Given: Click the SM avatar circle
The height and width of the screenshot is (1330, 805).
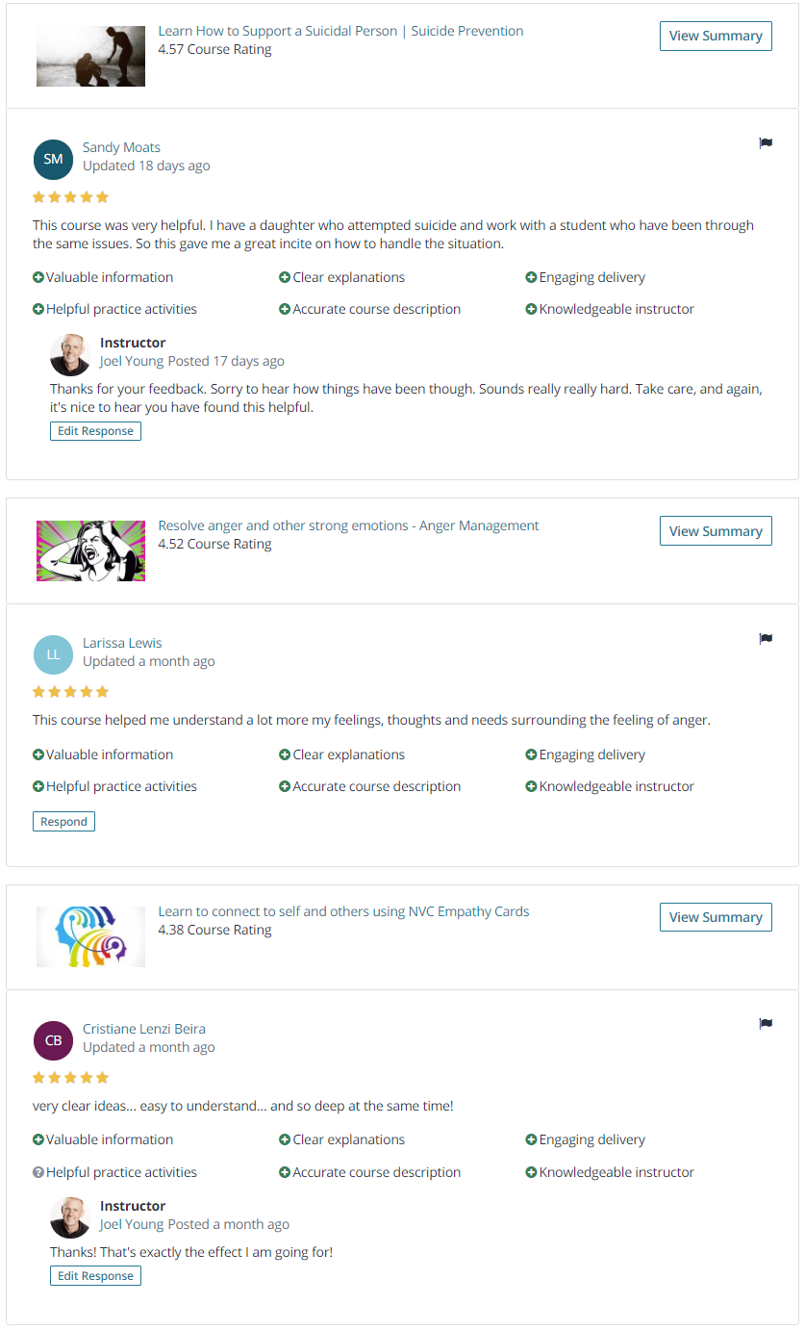Looking at the screenshot, I should 53,160.
